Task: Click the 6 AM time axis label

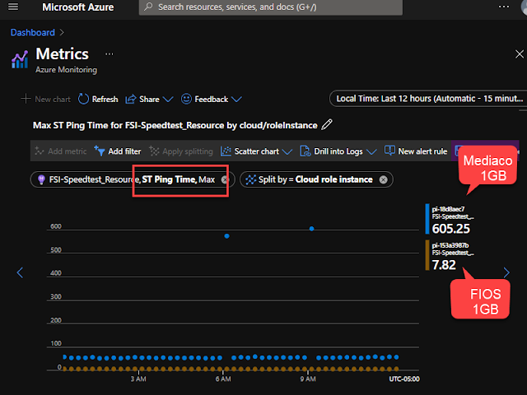Action: point(223,379)
